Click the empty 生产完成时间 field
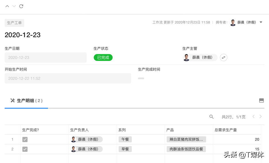The height and width of the screenshot is (163, 269). pyautogui.click(x=141, y=78)
